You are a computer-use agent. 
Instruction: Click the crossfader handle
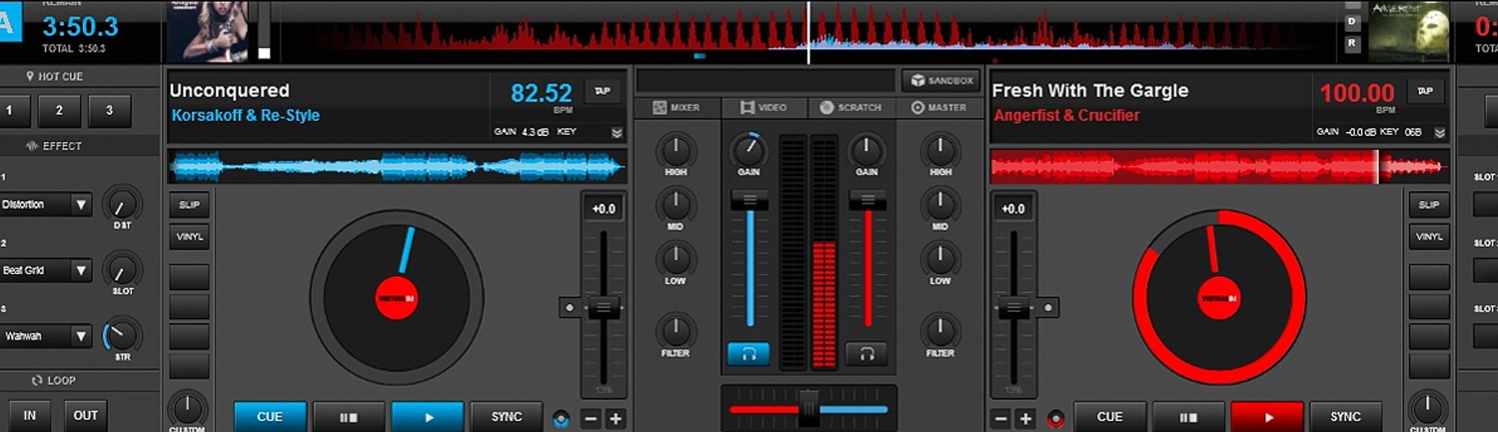tap(809, 409)
